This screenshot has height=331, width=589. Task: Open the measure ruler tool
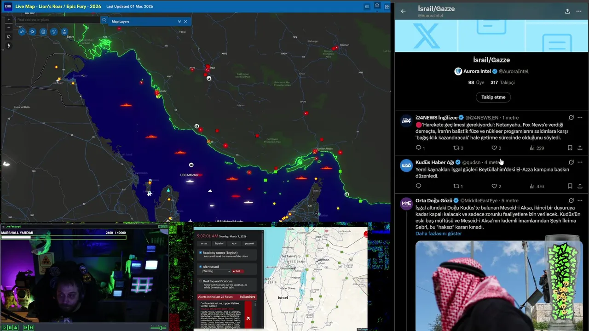coord(22,32)
